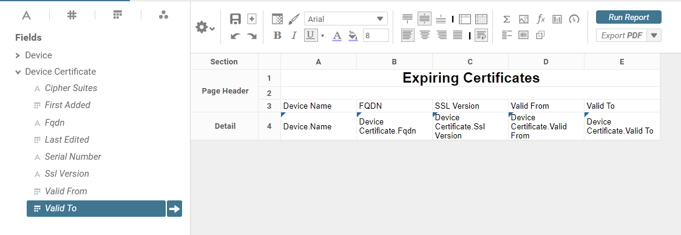Image resolution: width=681 pixels, height=235 pixels.
Task: Switch to the table grid tab in sidebar
Action: 117,15
